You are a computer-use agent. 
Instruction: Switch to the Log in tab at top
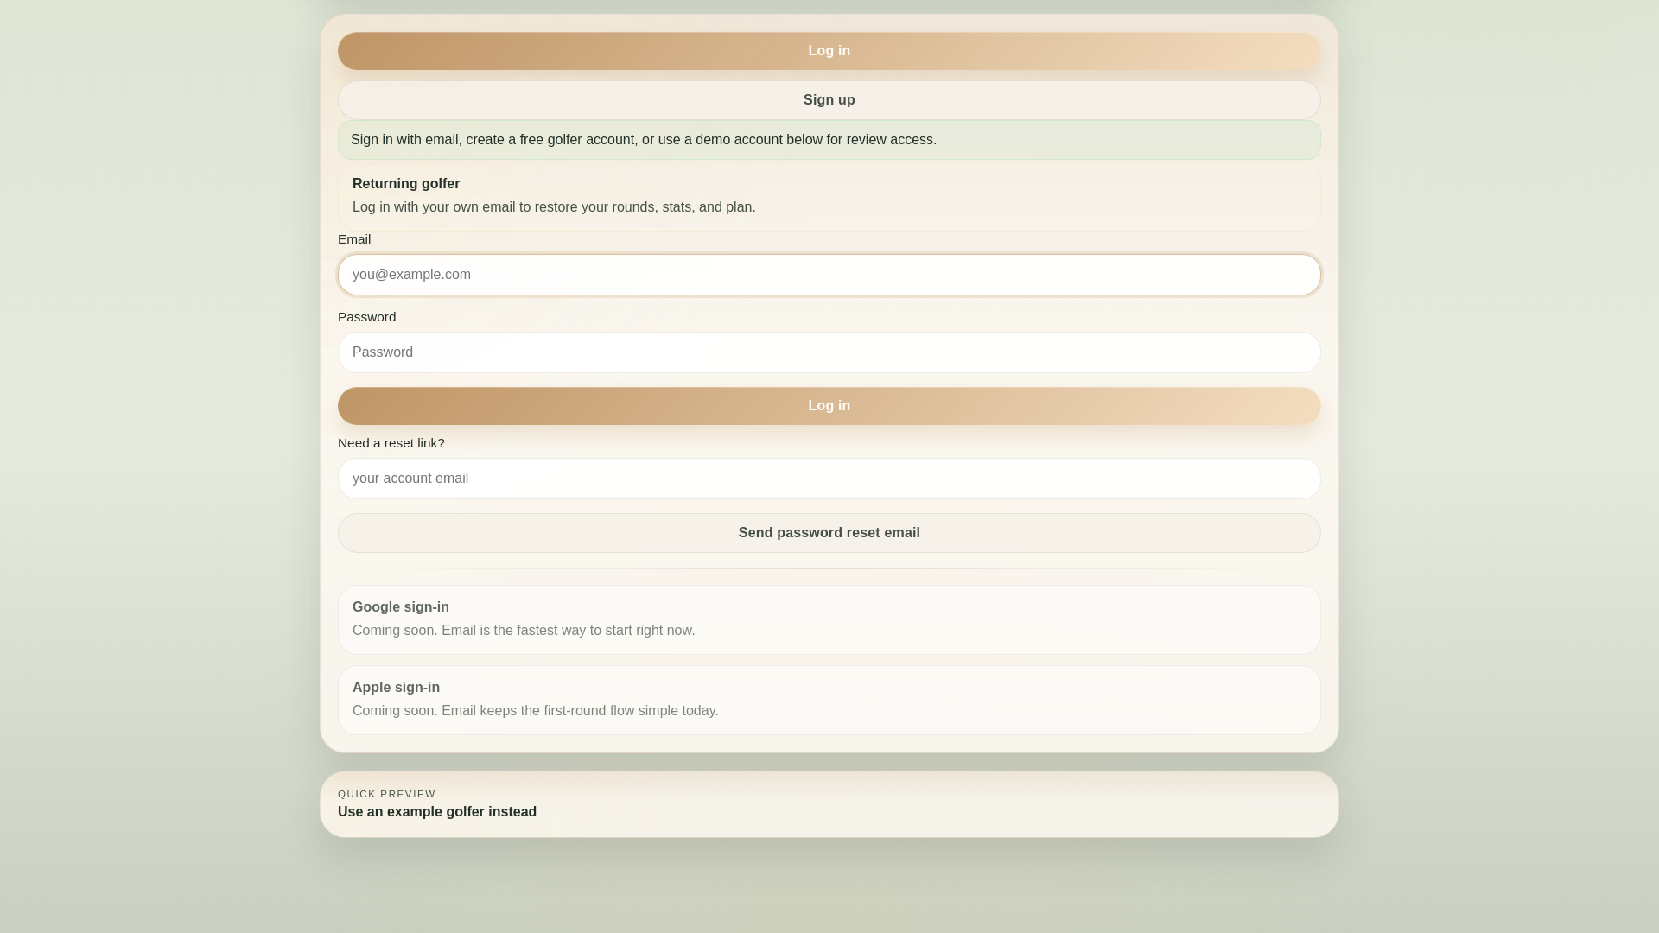829,51
